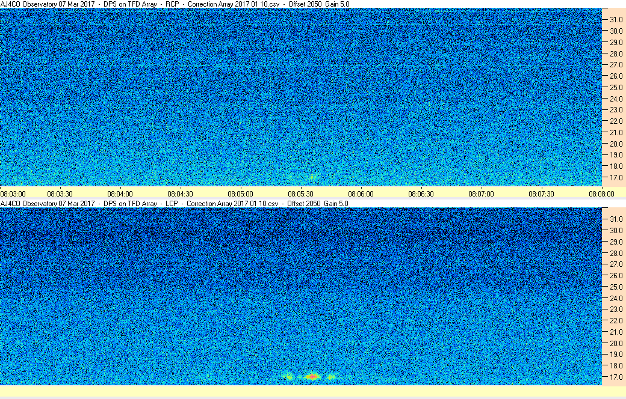This screenshot has width=626, height=399.
Task: Select the 26.0 frequency label on RCP spectrogram
Action: (616, 76)
